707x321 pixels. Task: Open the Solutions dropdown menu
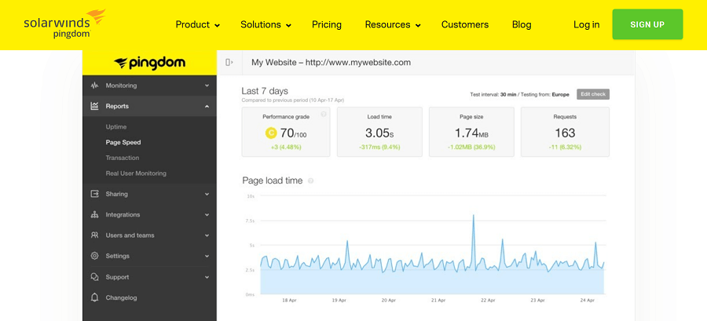tap(266, 25)
